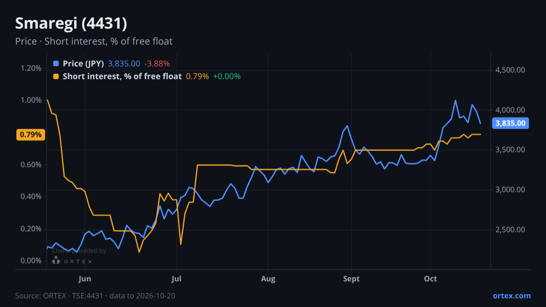The height and width of the screenshot is (307, 546).
Task: Click the 0.20% left axis label
Action: [x=31, y=229]
